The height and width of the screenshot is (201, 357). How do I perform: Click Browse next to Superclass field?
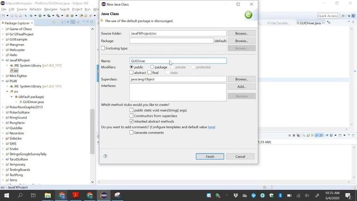[242, 79]
